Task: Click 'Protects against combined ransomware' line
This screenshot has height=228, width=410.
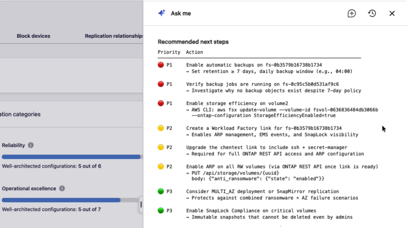Action: pos(272,198)
